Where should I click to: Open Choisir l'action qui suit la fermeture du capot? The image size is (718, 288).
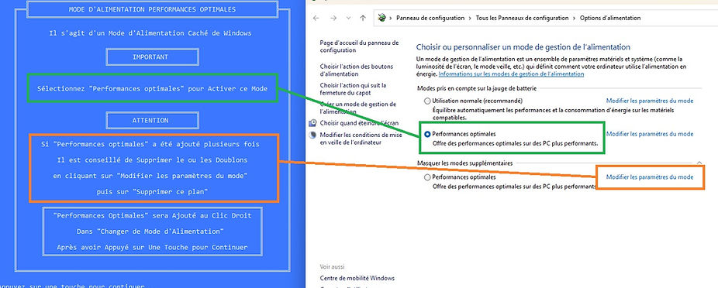coord(354,89)
